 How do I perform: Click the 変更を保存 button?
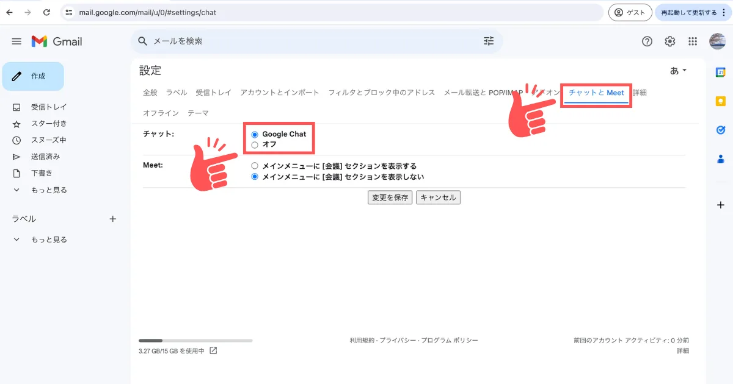(390, 197)
